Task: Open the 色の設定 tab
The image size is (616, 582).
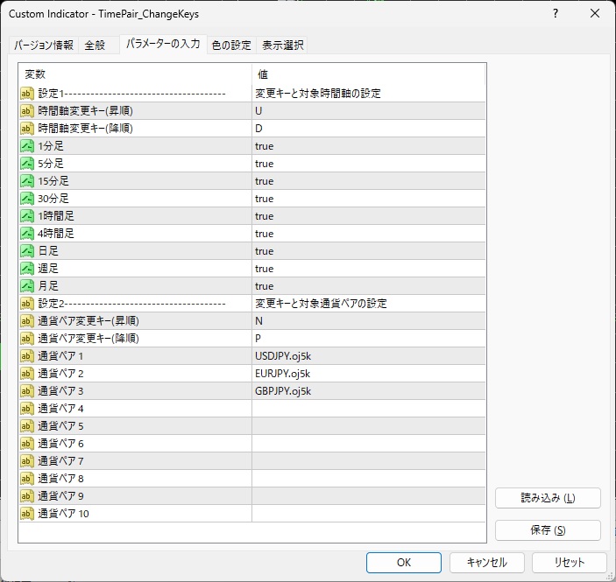Action: (231, 46)
